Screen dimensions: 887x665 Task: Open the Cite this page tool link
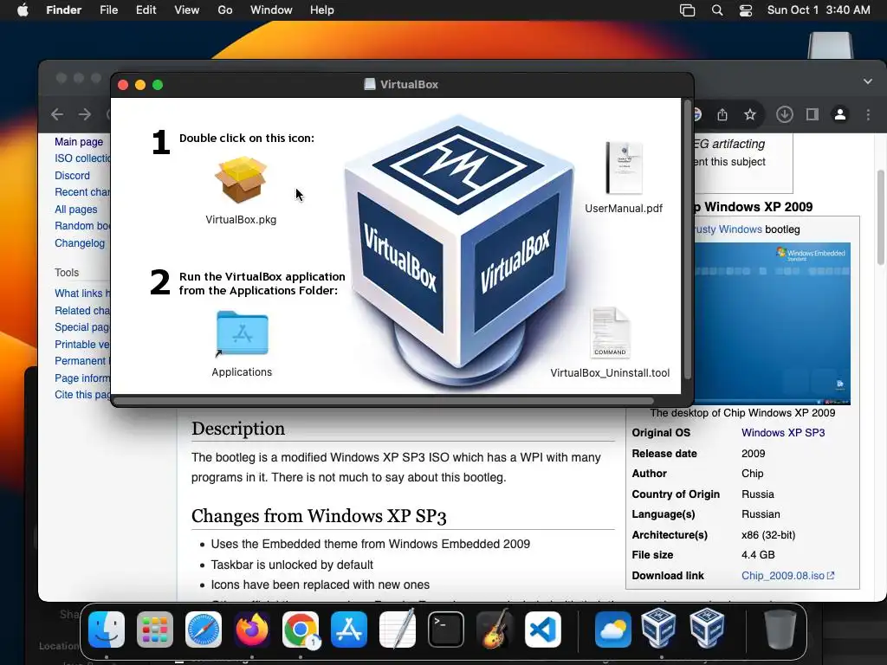[x=82, y=395]
